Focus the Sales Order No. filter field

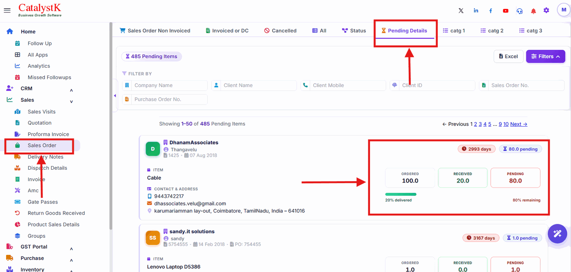[521, 86]
